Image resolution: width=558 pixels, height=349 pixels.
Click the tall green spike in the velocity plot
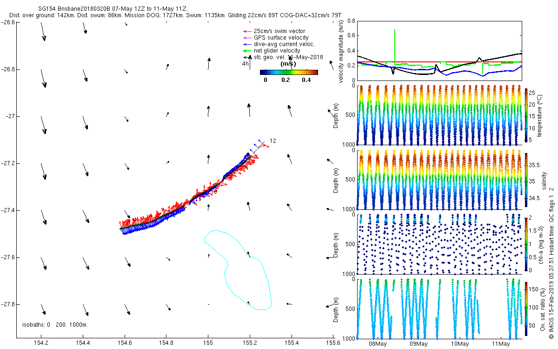tap(395, 47)
